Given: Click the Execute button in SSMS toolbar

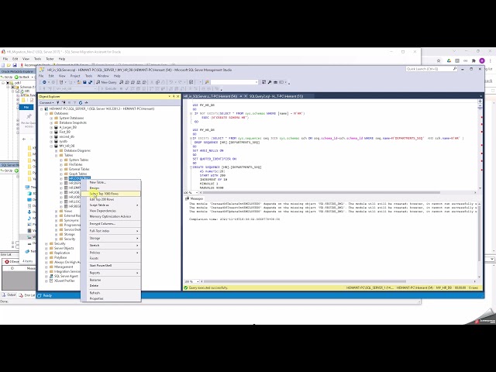Looking at the screenshot, I should point(108,89).
